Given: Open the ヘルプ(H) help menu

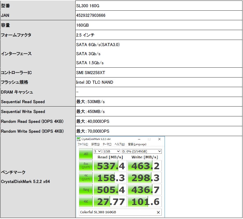Looking at the screenshot, I should click(x=120, y=144).
